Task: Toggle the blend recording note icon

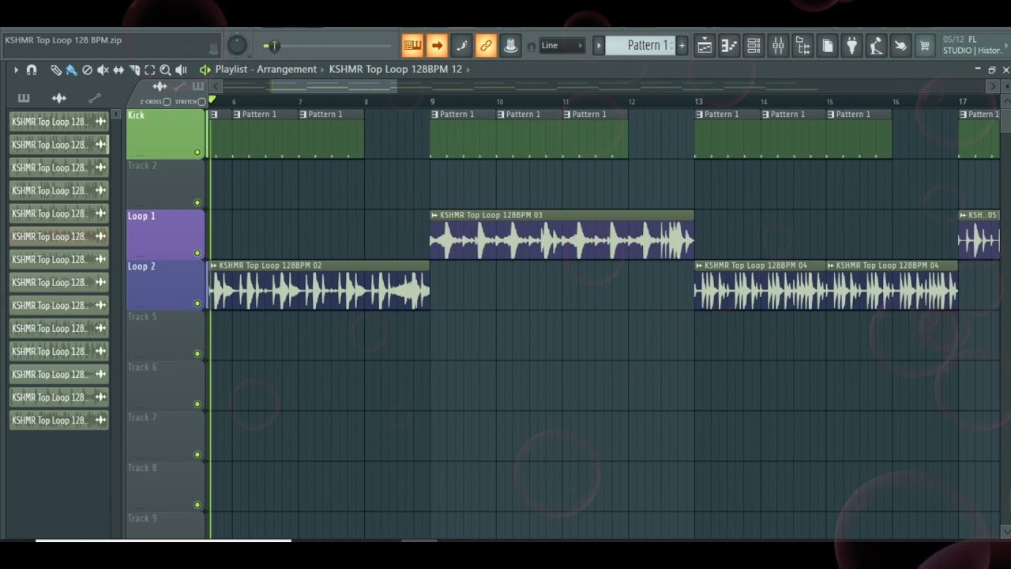Action: (461, 46)
